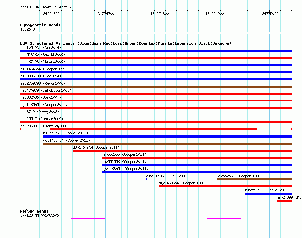
Task: Click the small blue esv1201179 marker
Action: (147, 179)
